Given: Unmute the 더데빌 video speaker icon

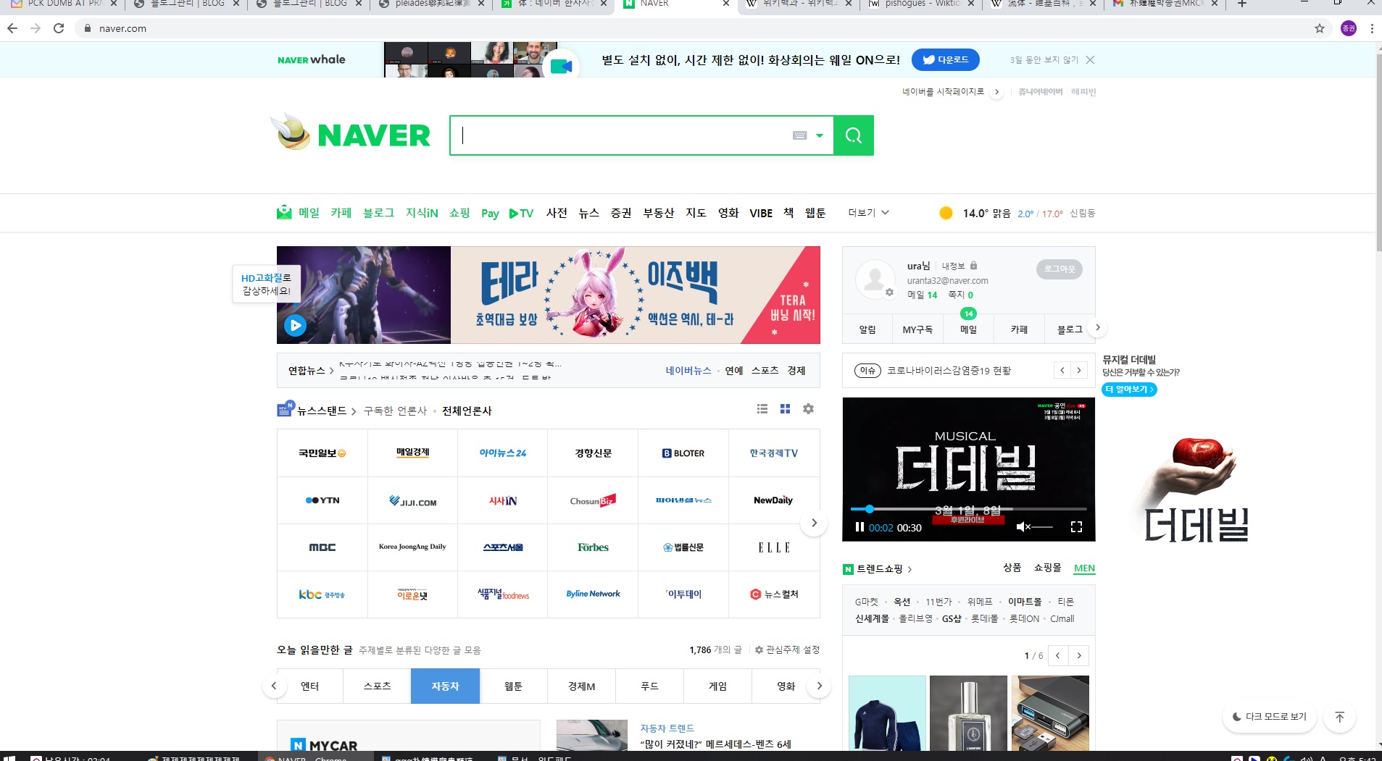Looking at the screenshot, I should [1023, 527].
